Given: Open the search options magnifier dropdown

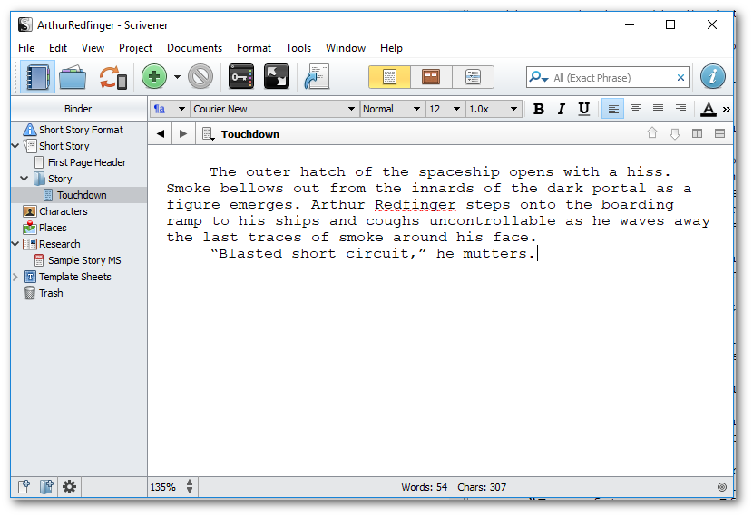Looking at the screenshot, I should (x=538, y=77).
